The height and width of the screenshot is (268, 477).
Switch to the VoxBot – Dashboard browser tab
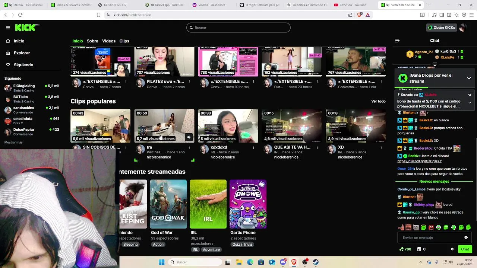click(x=212, y=5)
